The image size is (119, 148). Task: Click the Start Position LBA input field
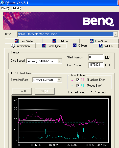coord(96,57)
